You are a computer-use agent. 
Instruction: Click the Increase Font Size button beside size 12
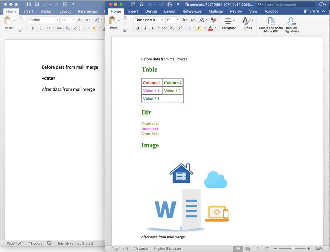(x=185, y=20)
